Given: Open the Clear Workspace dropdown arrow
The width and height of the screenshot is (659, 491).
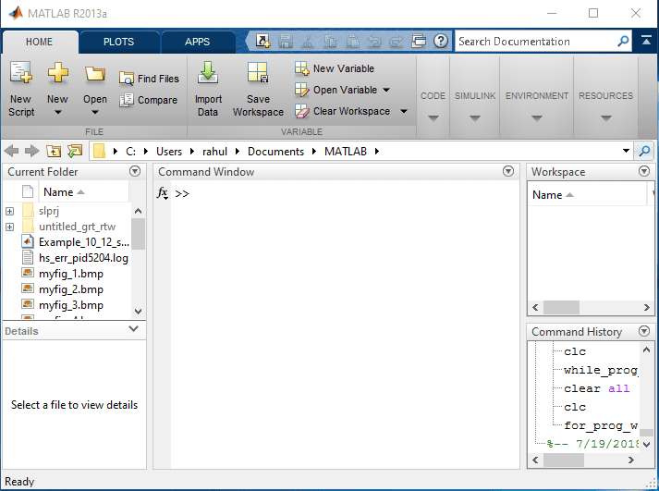Looking at the screenshot, I should click(404, 111).
